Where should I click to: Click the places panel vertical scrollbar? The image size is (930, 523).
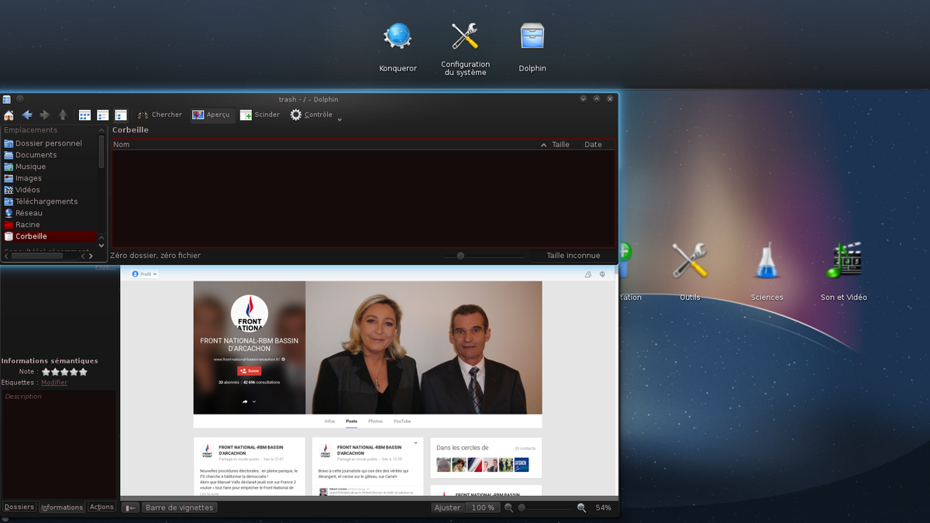(102, 152)
